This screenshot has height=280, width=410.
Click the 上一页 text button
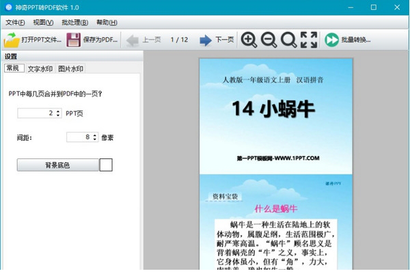152,40
